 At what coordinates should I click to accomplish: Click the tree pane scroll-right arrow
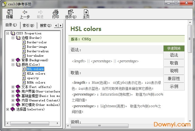[x=57, y=123]
